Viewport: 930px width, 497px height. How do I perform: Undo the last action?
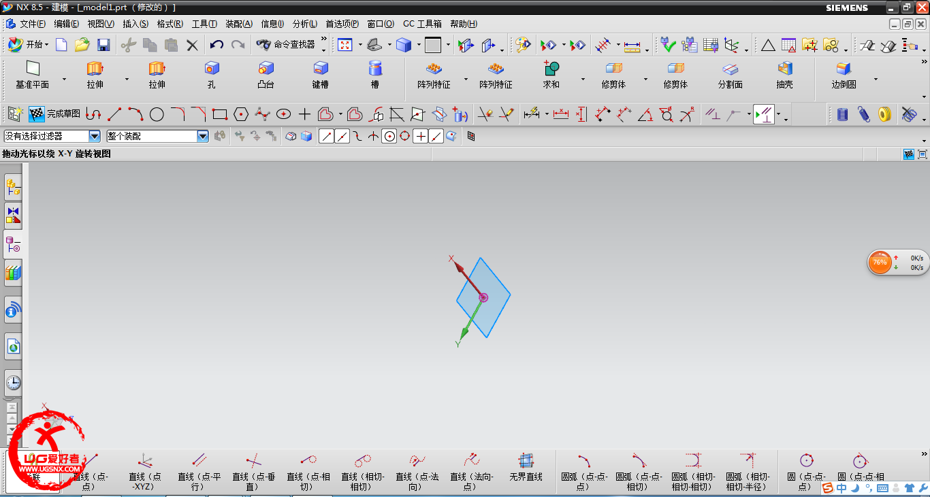(x=217, y=46)
